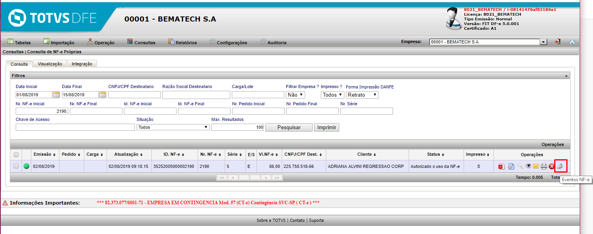Open Consultas menu

pos(141,42)
